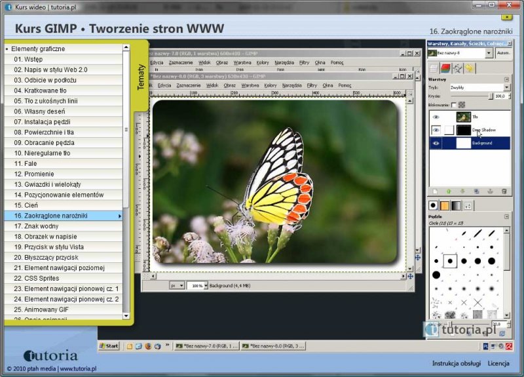
Task: Click the Instrukcja obsługi link
Action: point(457,363)
